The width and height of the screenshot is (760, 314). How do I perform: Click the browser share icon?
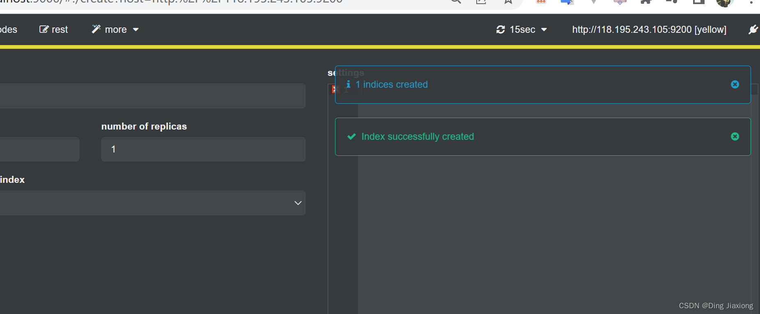click(481, 2)
